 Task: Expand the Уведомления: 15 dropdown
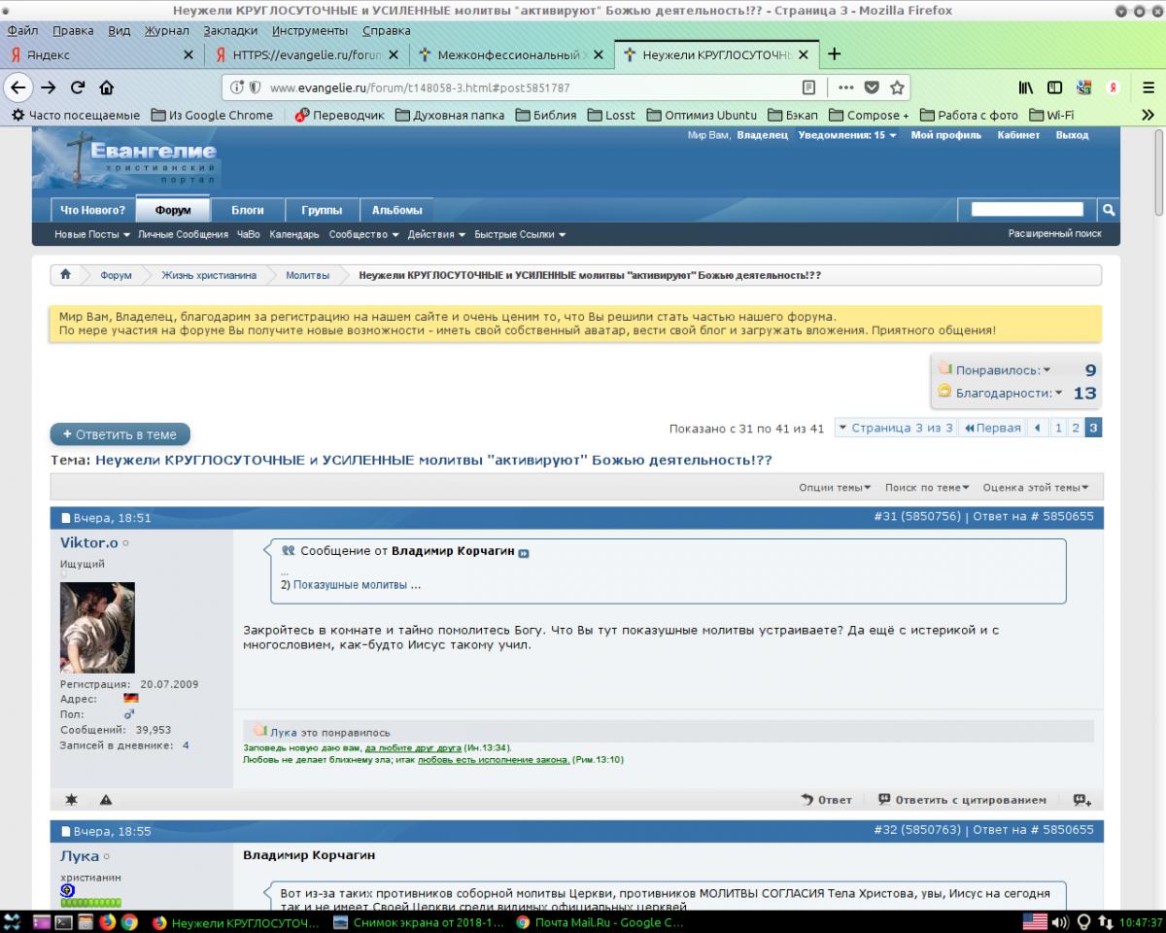(x=846, y=135)
